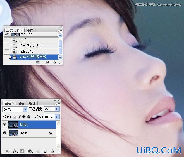Create new fill or adjustment layer
The image size is (184, 157).
30,151
